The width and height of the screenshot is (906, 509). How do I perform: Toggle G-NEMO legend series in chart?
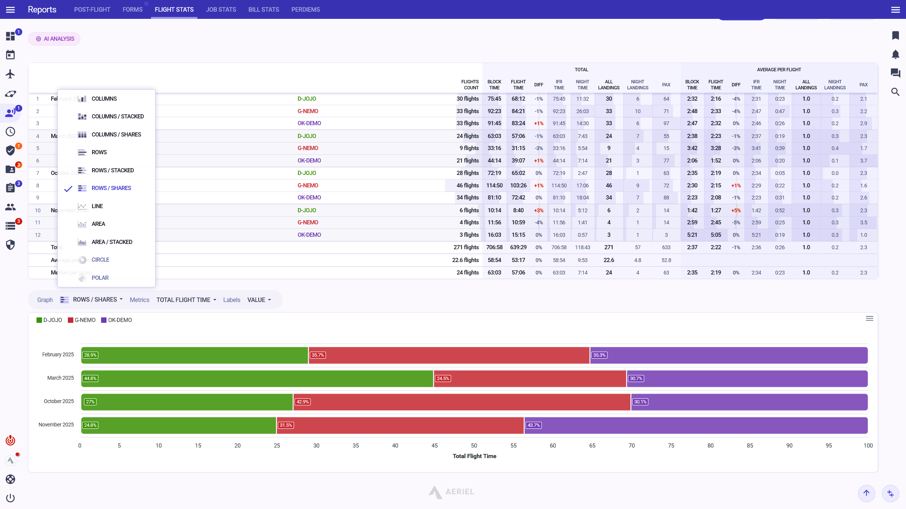82,320
